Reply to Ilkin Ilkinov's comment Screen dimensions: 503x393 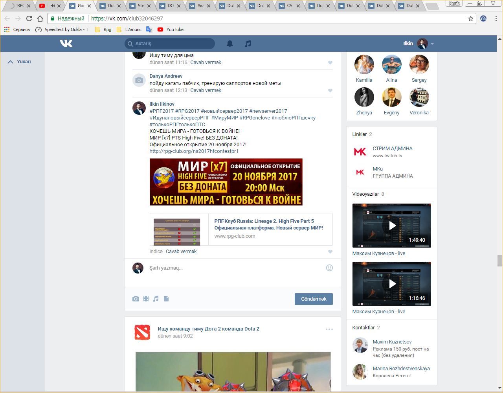pos(181,252)
